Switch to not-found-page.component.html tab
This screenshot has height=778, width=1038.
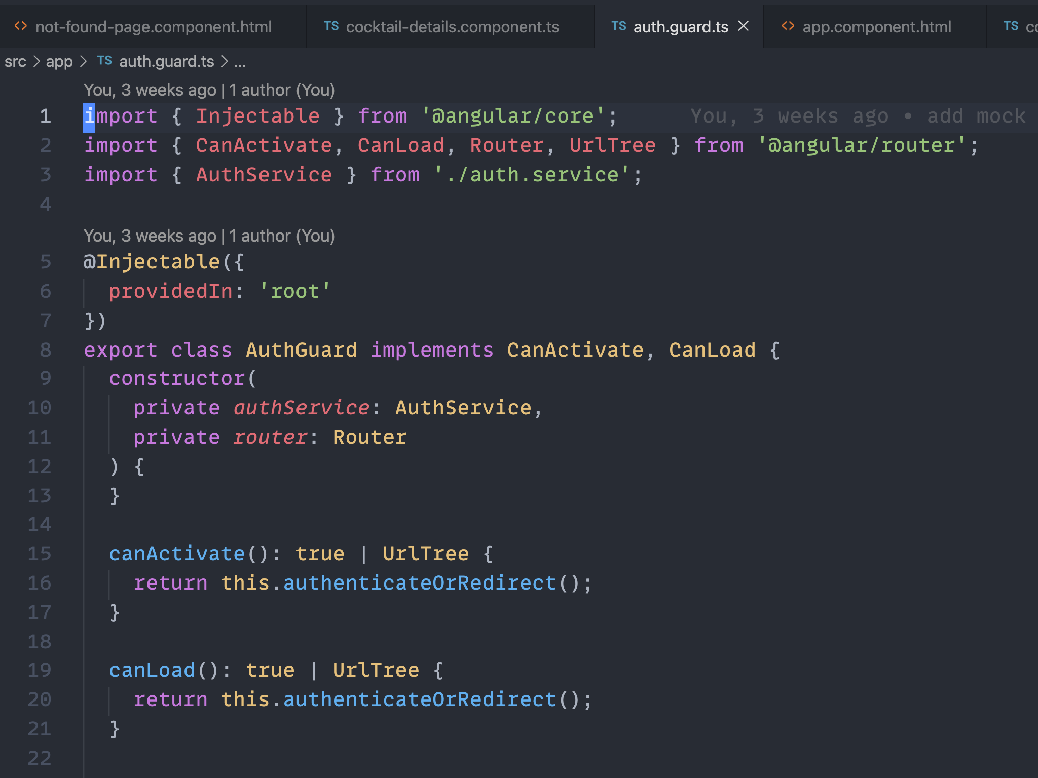point(153,27)
